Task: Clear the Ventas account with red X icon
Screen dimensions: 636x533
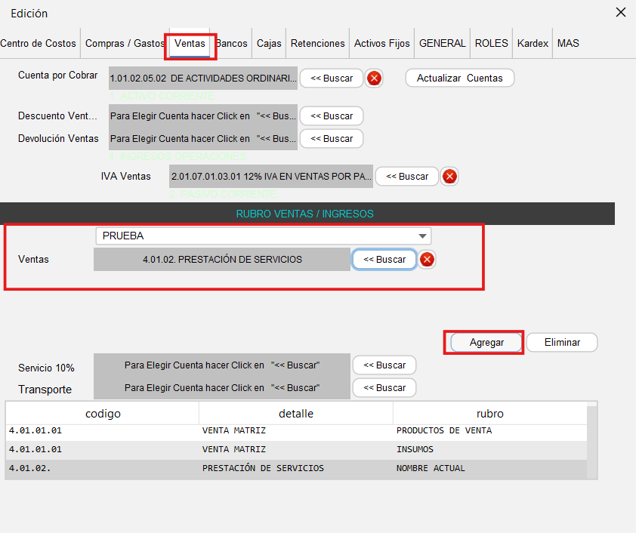Action: point(427,260)
